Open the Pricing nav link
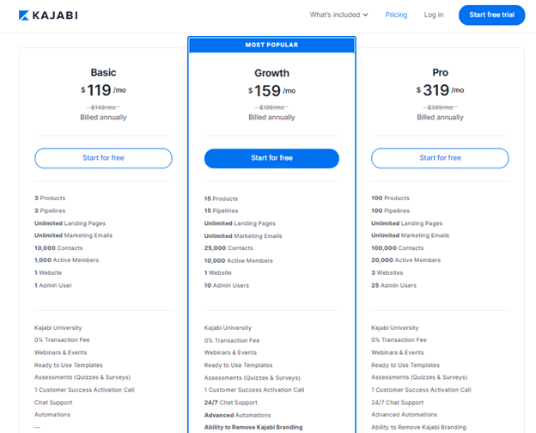 396,15
